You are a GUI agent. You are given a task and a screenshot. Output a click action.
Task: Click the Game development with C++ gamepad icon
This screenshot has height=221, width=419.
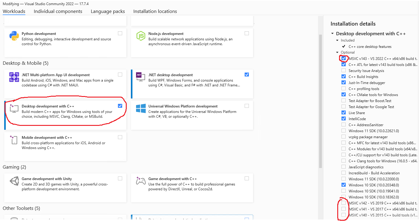point(141,181)
